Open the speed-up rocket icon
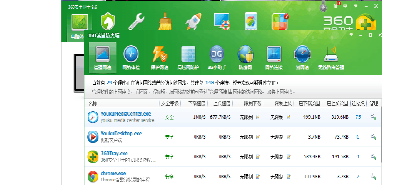The height and width of the screenshot is (185, 405). click(194, 21)
